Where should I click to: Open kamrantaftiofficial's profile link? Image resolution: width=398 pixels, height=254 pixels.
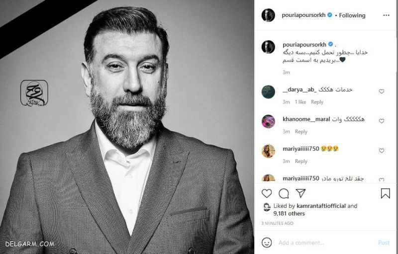(321, 206)
